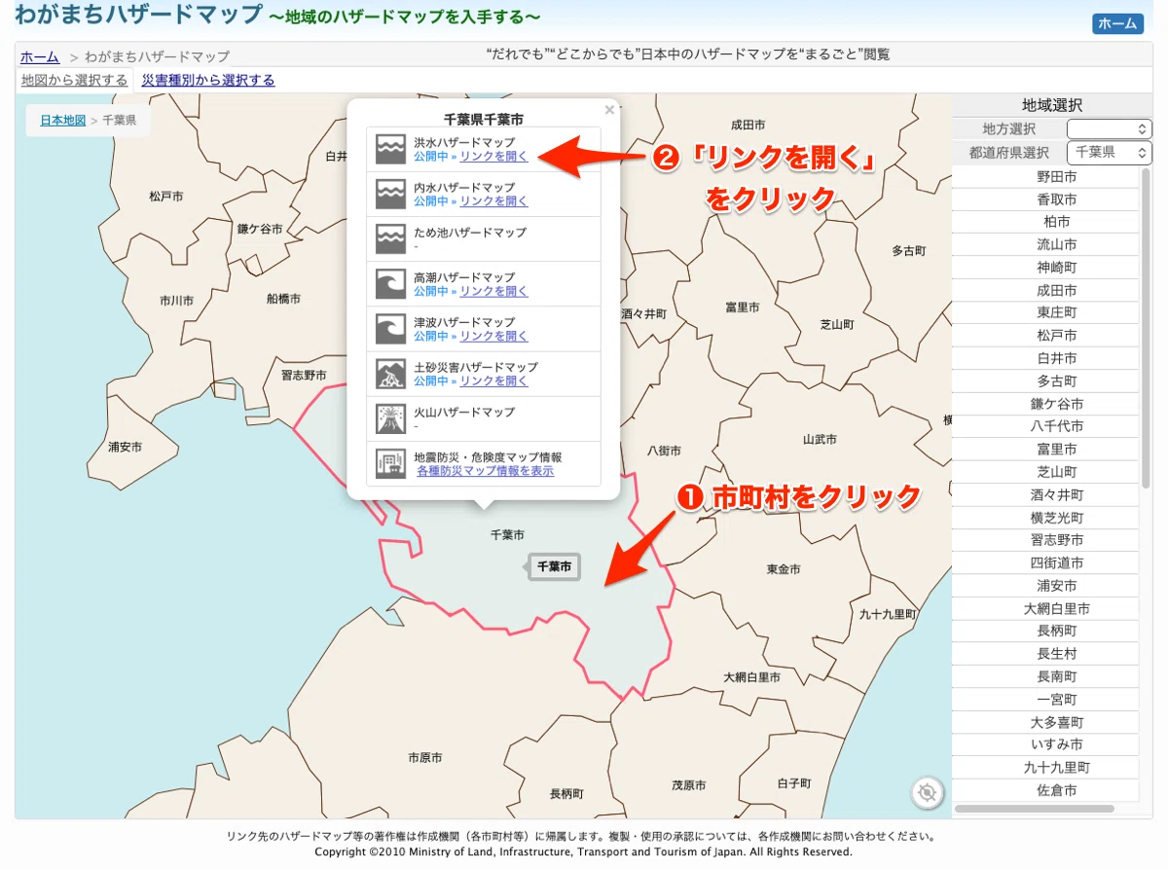Select 富里市 in the region list

tap(1045, 449)
